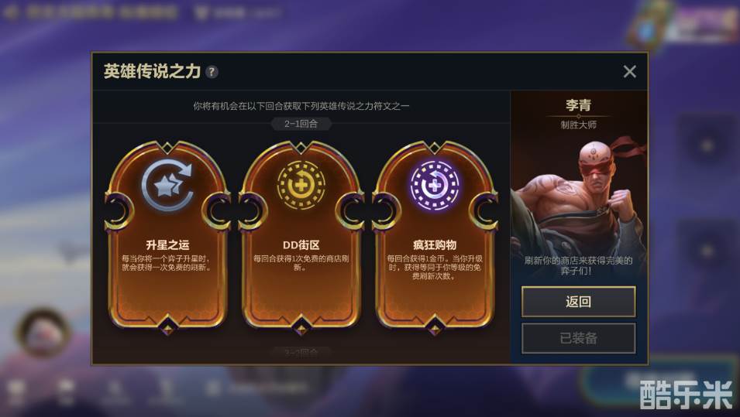Image resolution: width=740 pixels, height=417 pixels.
Task: Click the blurred trophy icon in top bar
Action: point(201,12)
